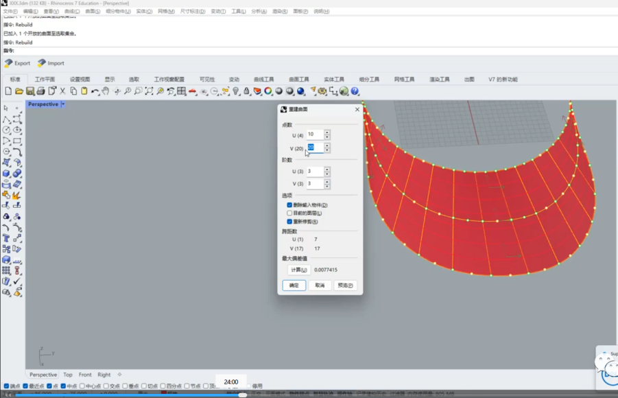Toggle the 重新修剪 checkbox
This screenshot has height=398, width=618.
(x=289, y=222)
